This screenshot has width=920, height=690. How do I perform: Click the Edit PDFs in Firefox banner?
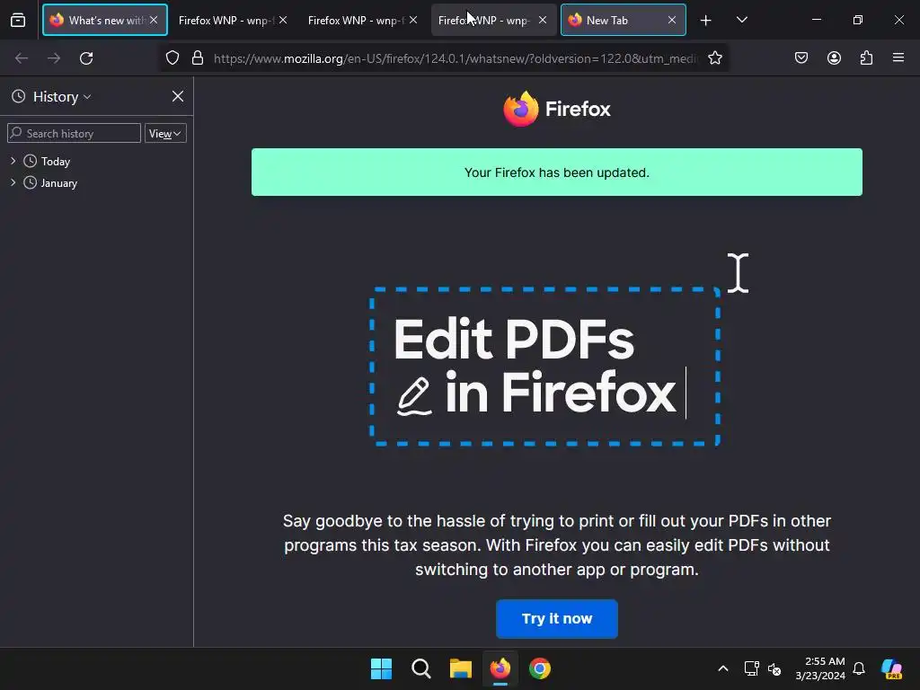point(544,367)
